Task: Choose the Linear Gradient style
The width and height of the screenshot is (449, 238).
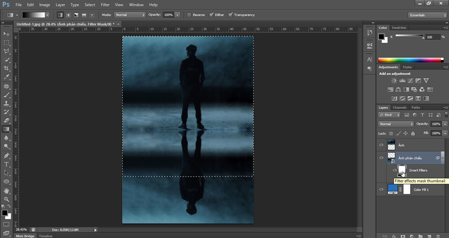Action: click(x=60, y=15)
